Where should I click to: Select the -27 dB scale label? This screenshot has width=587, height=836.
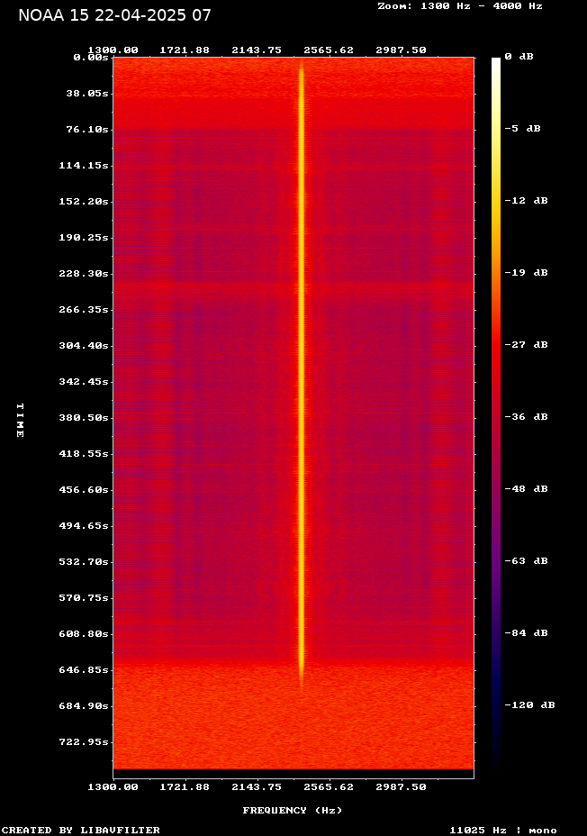tap(527, 345)
